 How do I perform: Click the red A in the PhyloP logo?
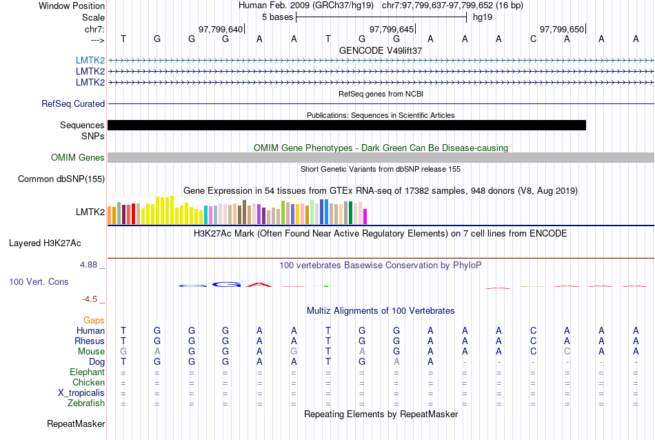tap(259, 285)
